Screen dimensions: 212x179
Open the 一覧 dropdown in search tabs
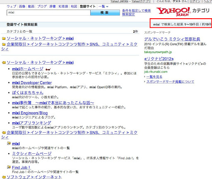tap(103, 7)
